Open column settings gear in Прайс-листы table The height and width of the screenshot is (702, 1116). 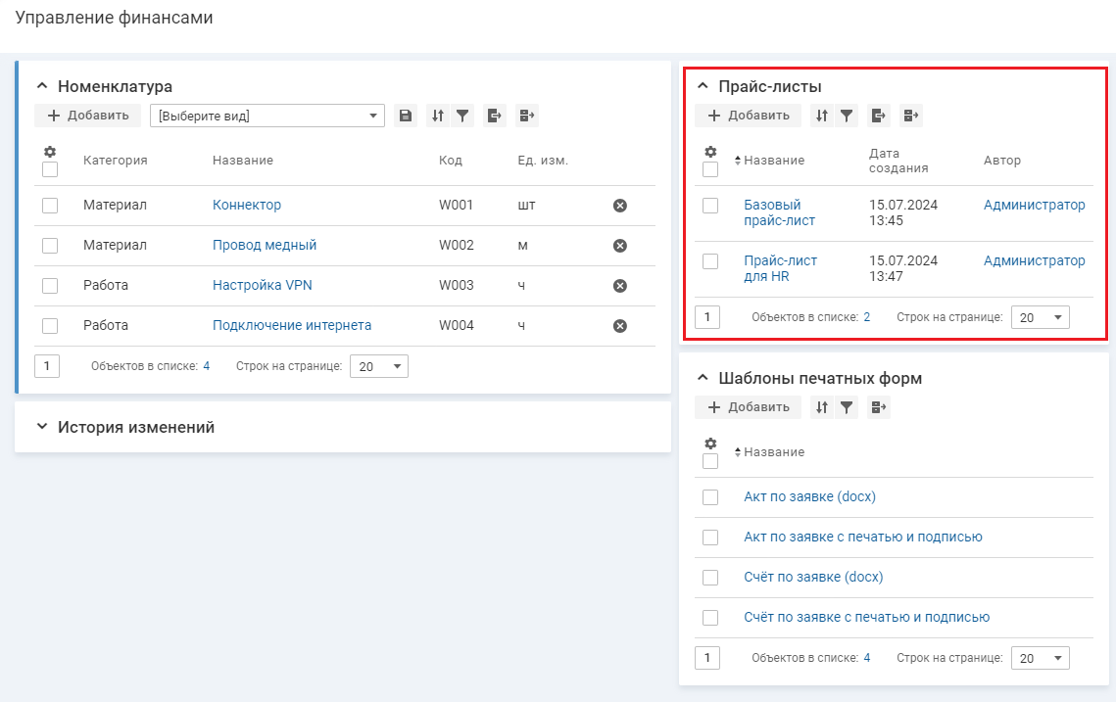pyautogui.click(x=710, y=152)
